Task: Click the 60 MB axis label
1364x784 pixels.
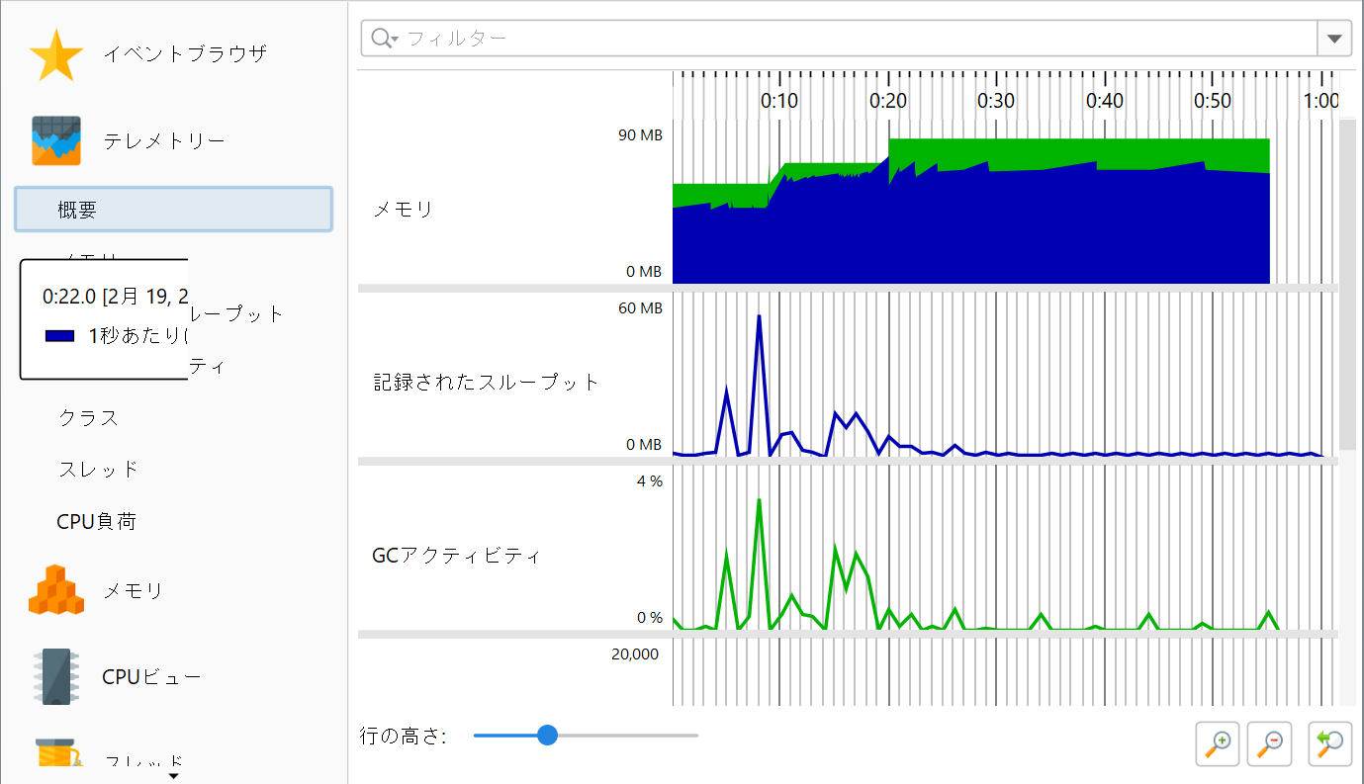Action: click(x=640, y=308)
